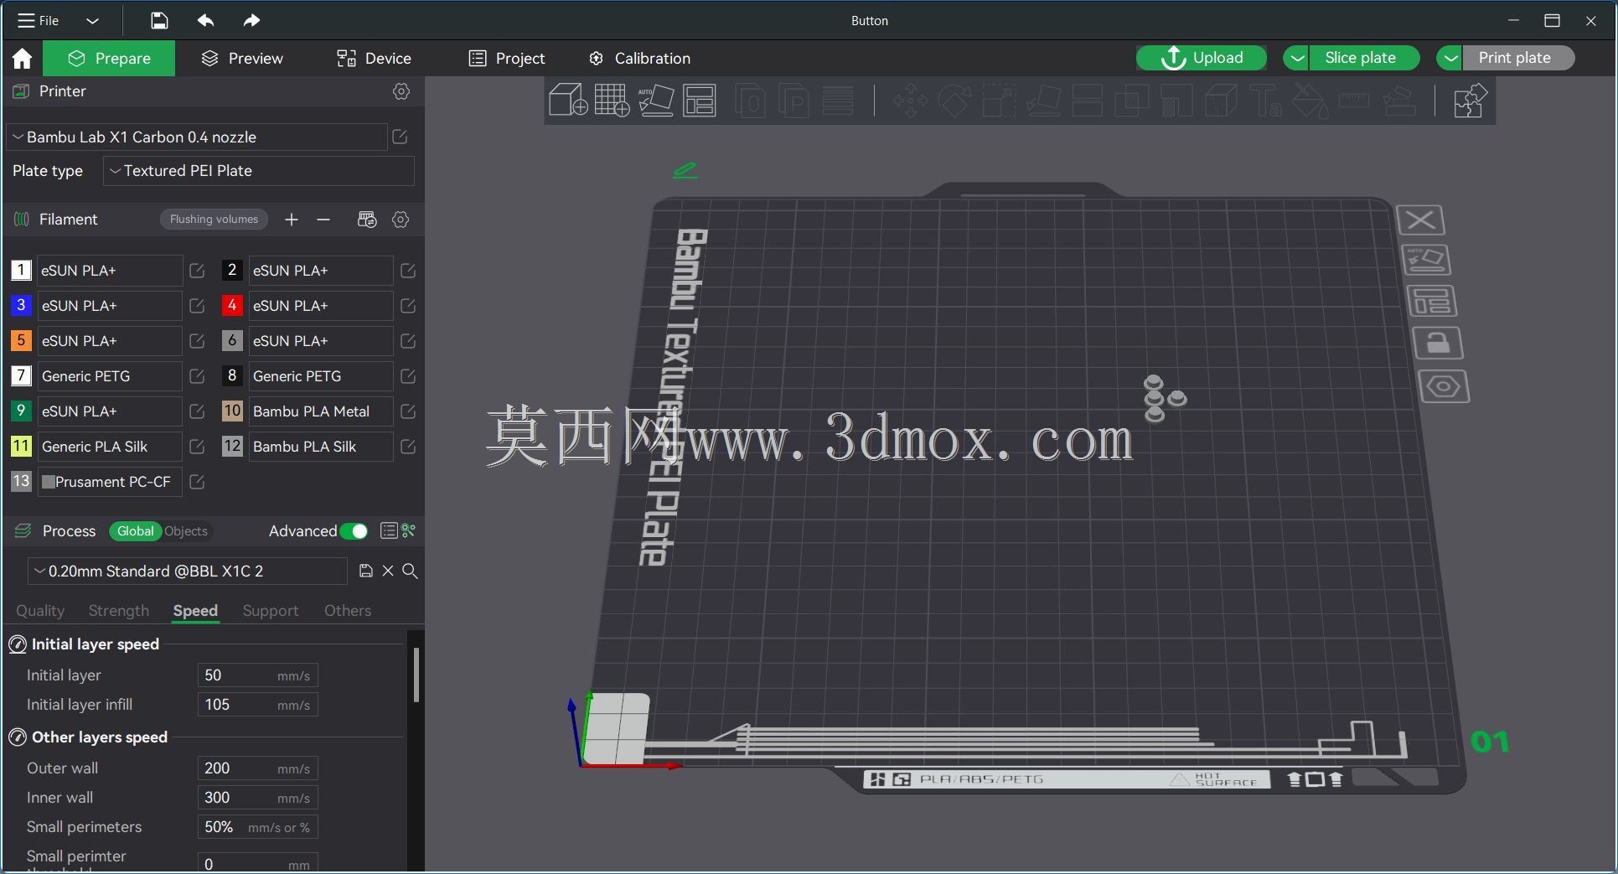1618x874 pixels.
Task: Toggle plate lock icon
Action: [1437, 343]
